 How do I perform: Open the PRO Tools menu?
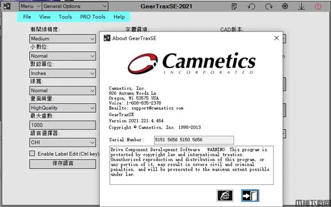click(x=93, y=17)
